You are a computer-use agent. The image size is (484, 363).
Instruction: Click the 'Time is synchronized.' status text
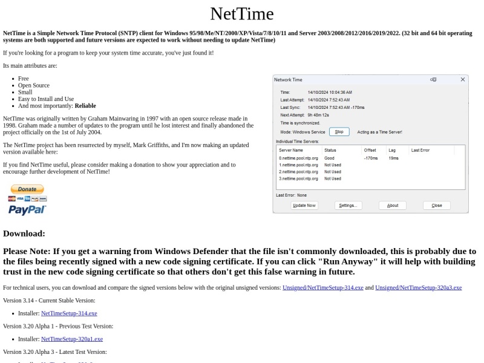[x=300, y=123]
